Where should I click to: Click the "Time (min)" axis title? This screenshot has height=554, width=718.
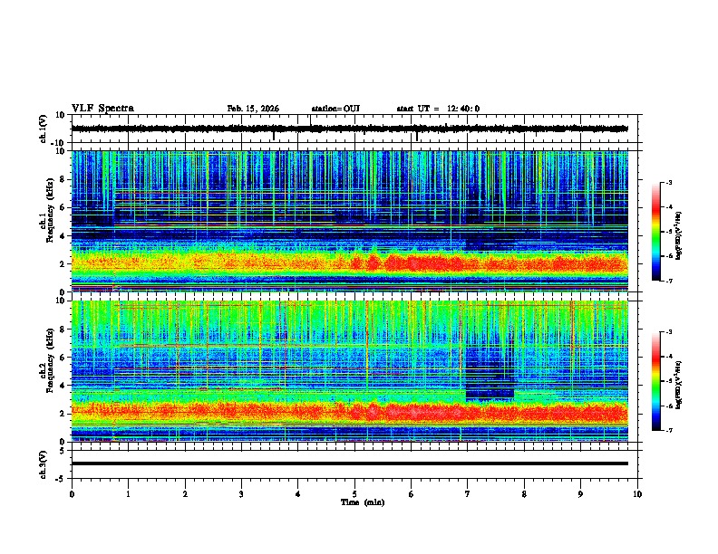[x=363, y=502]
